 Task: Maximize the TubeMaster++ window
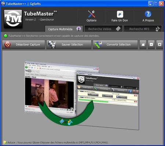click(156, 4)
